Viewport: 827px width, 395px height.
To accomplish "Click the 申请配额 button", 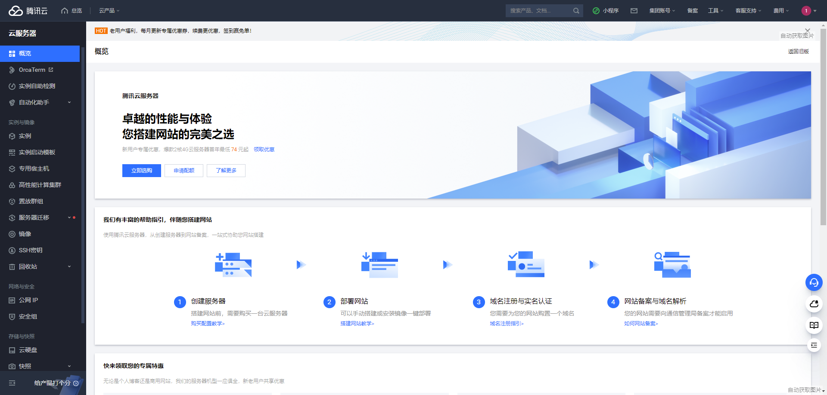I will 184,171.
